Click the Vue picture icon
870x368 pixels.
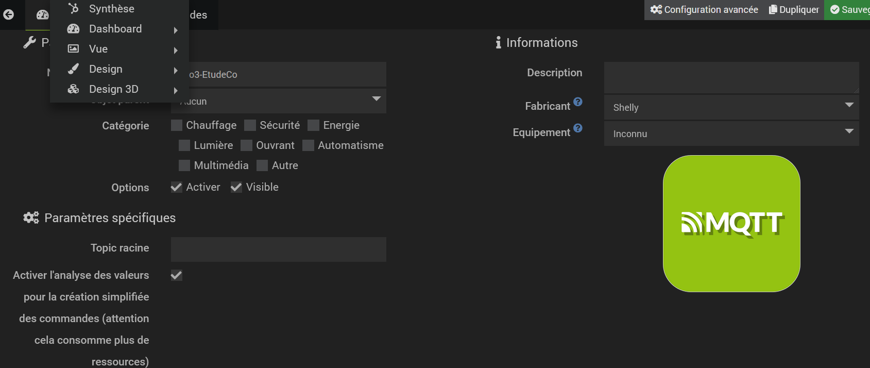point(73,48)
